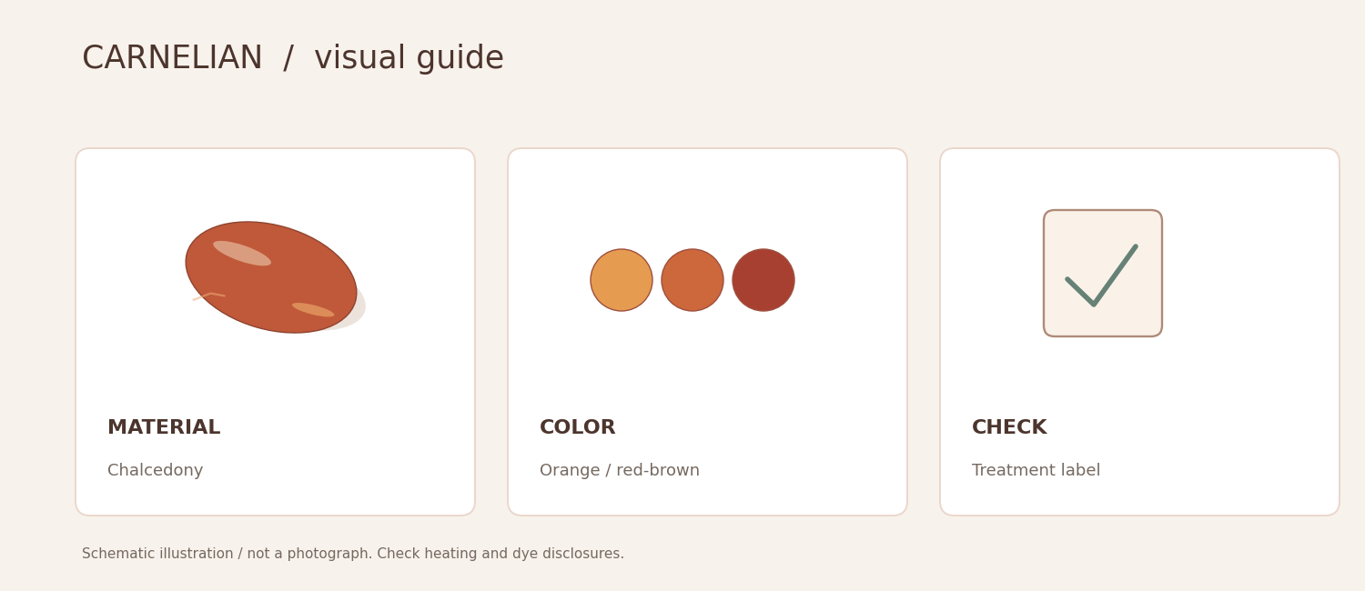The width and height of the screenshot is (1365, 591).
Task: Click the Chalcedony label
Action: tap(156, 471)
